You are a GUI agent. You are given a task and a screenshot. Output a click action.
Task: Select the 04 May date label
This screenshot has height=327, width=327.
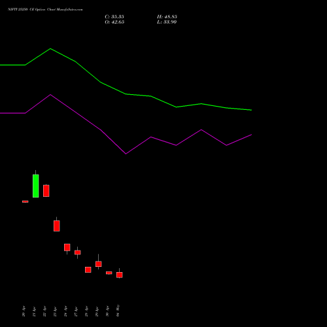click(x=118, y=311)
